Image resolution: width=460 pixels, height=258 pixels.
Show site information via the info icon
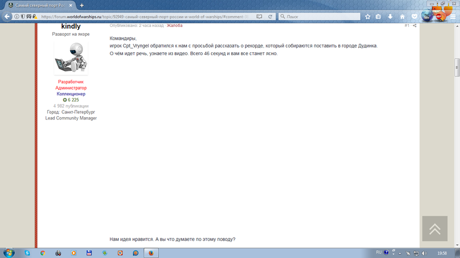pyautogui.click(x=17, y=17)
